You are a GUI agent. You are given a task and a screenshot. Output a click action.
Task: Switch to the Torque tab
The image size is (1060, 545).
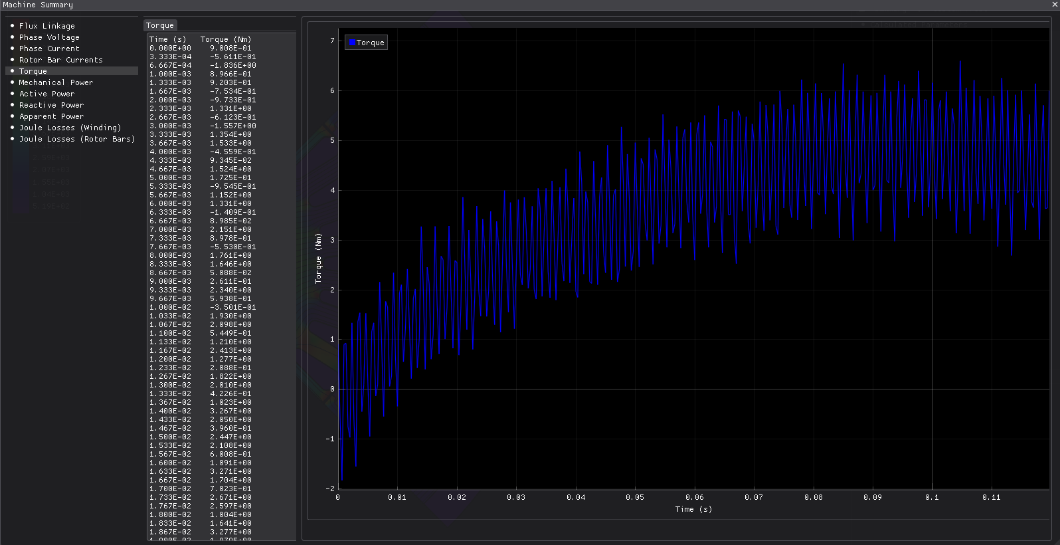point(160,25)
